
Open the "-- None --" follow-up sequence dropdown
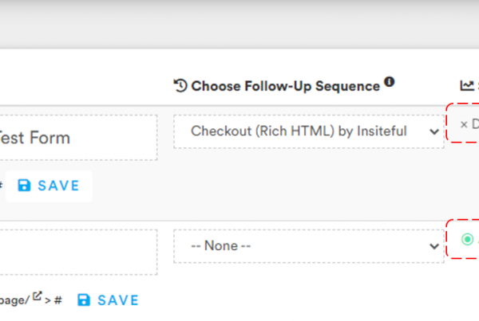click(308, 245)
